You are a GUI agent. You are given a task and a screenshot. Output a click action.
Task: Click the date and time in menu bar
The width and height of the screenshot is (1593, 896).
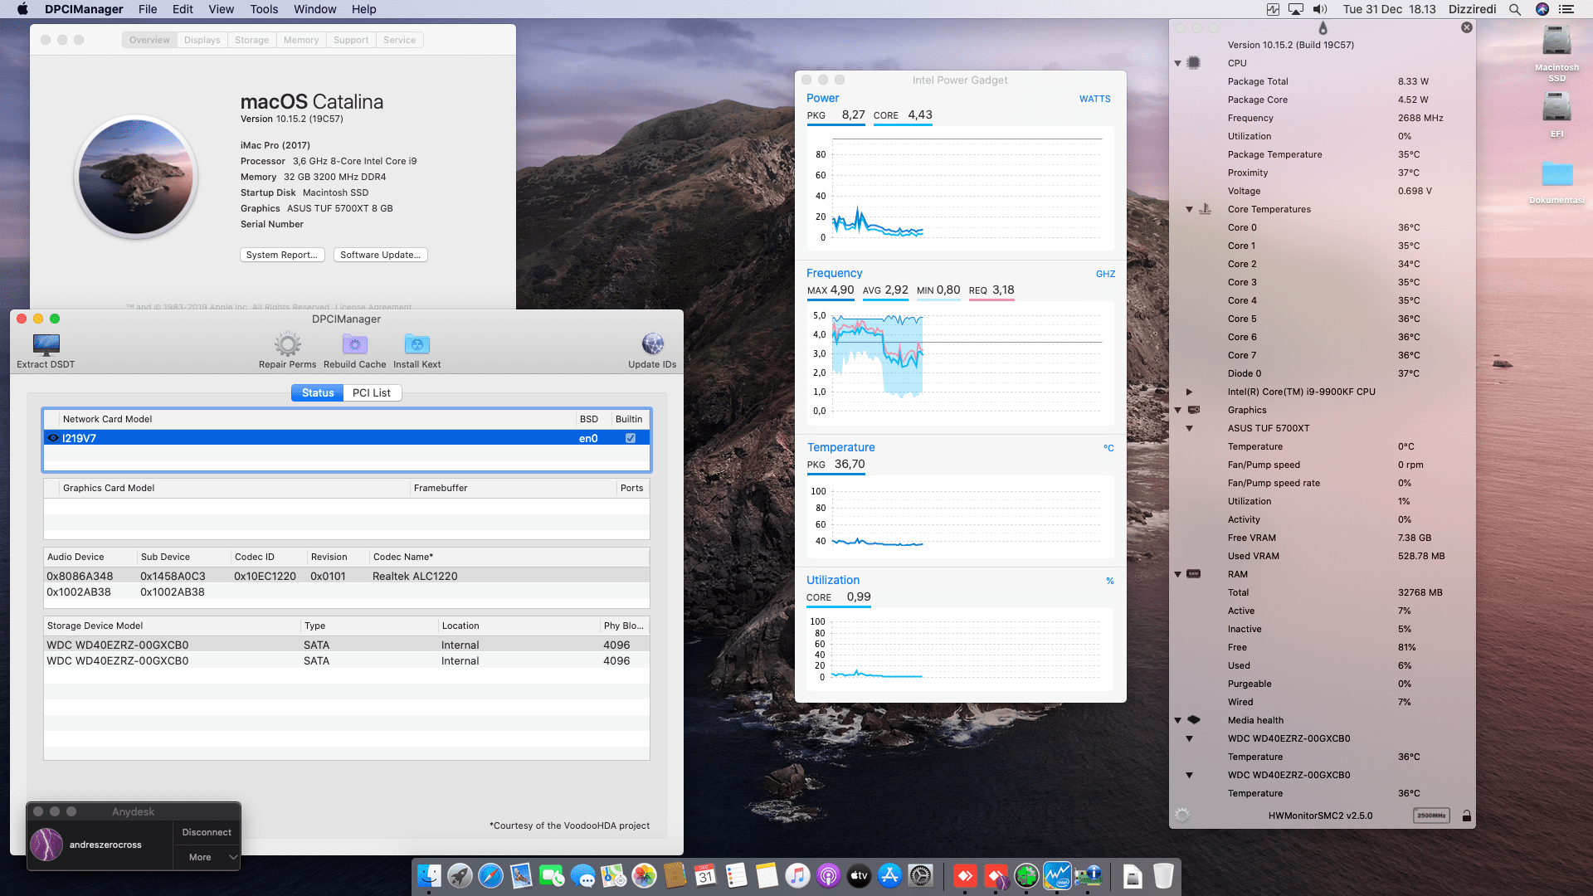pos(1390,9)
